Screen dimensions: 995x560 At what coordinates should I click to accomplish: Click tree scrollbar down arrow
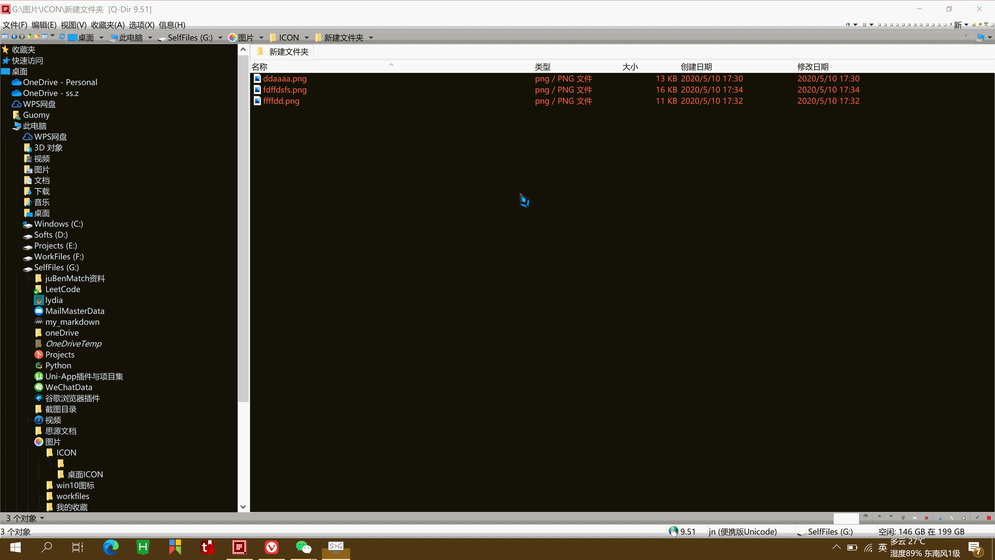point(243,507)
